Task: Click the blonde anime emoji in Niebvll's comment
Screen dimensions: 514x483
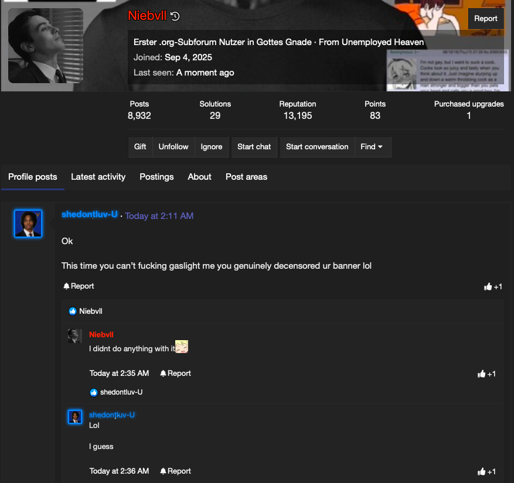Action: tap(182, 347)
